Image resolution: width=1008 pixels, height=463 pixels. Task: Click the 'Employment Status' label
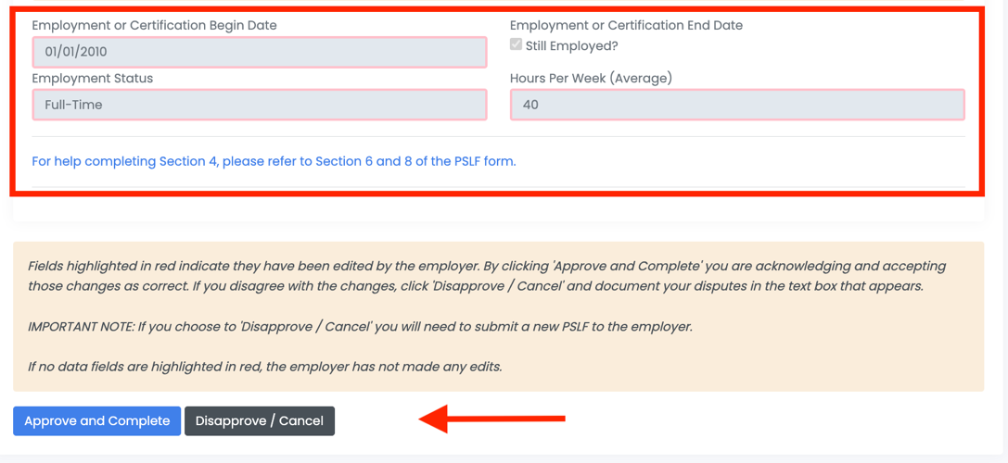[93, 79]
